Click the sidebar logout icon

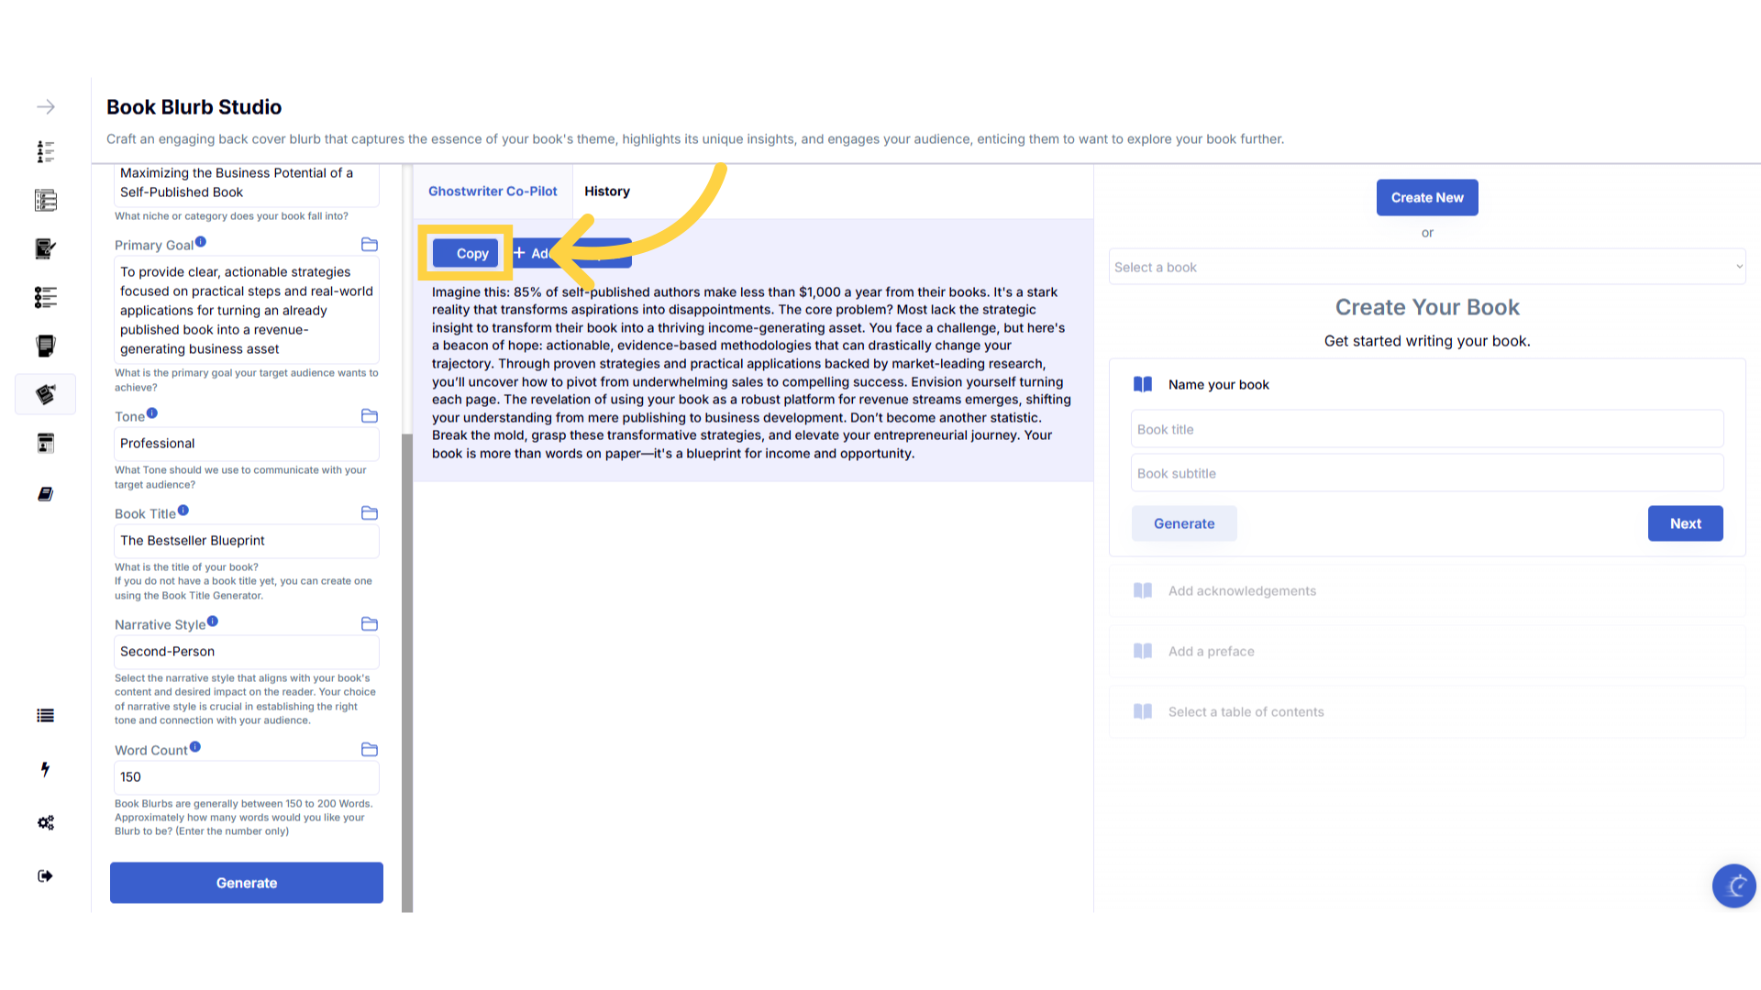[x=46, y=876]
